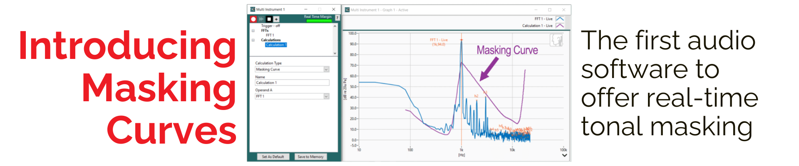This screenshot has height=166, width=799.
Task: Click the Set As Default button
Action: [x=273, y=157]
